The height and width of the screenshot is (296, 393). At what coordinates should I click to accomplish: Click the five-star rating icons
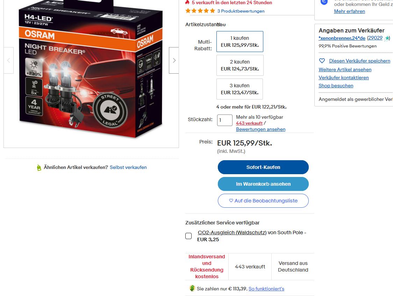click(x=200, y=11)
